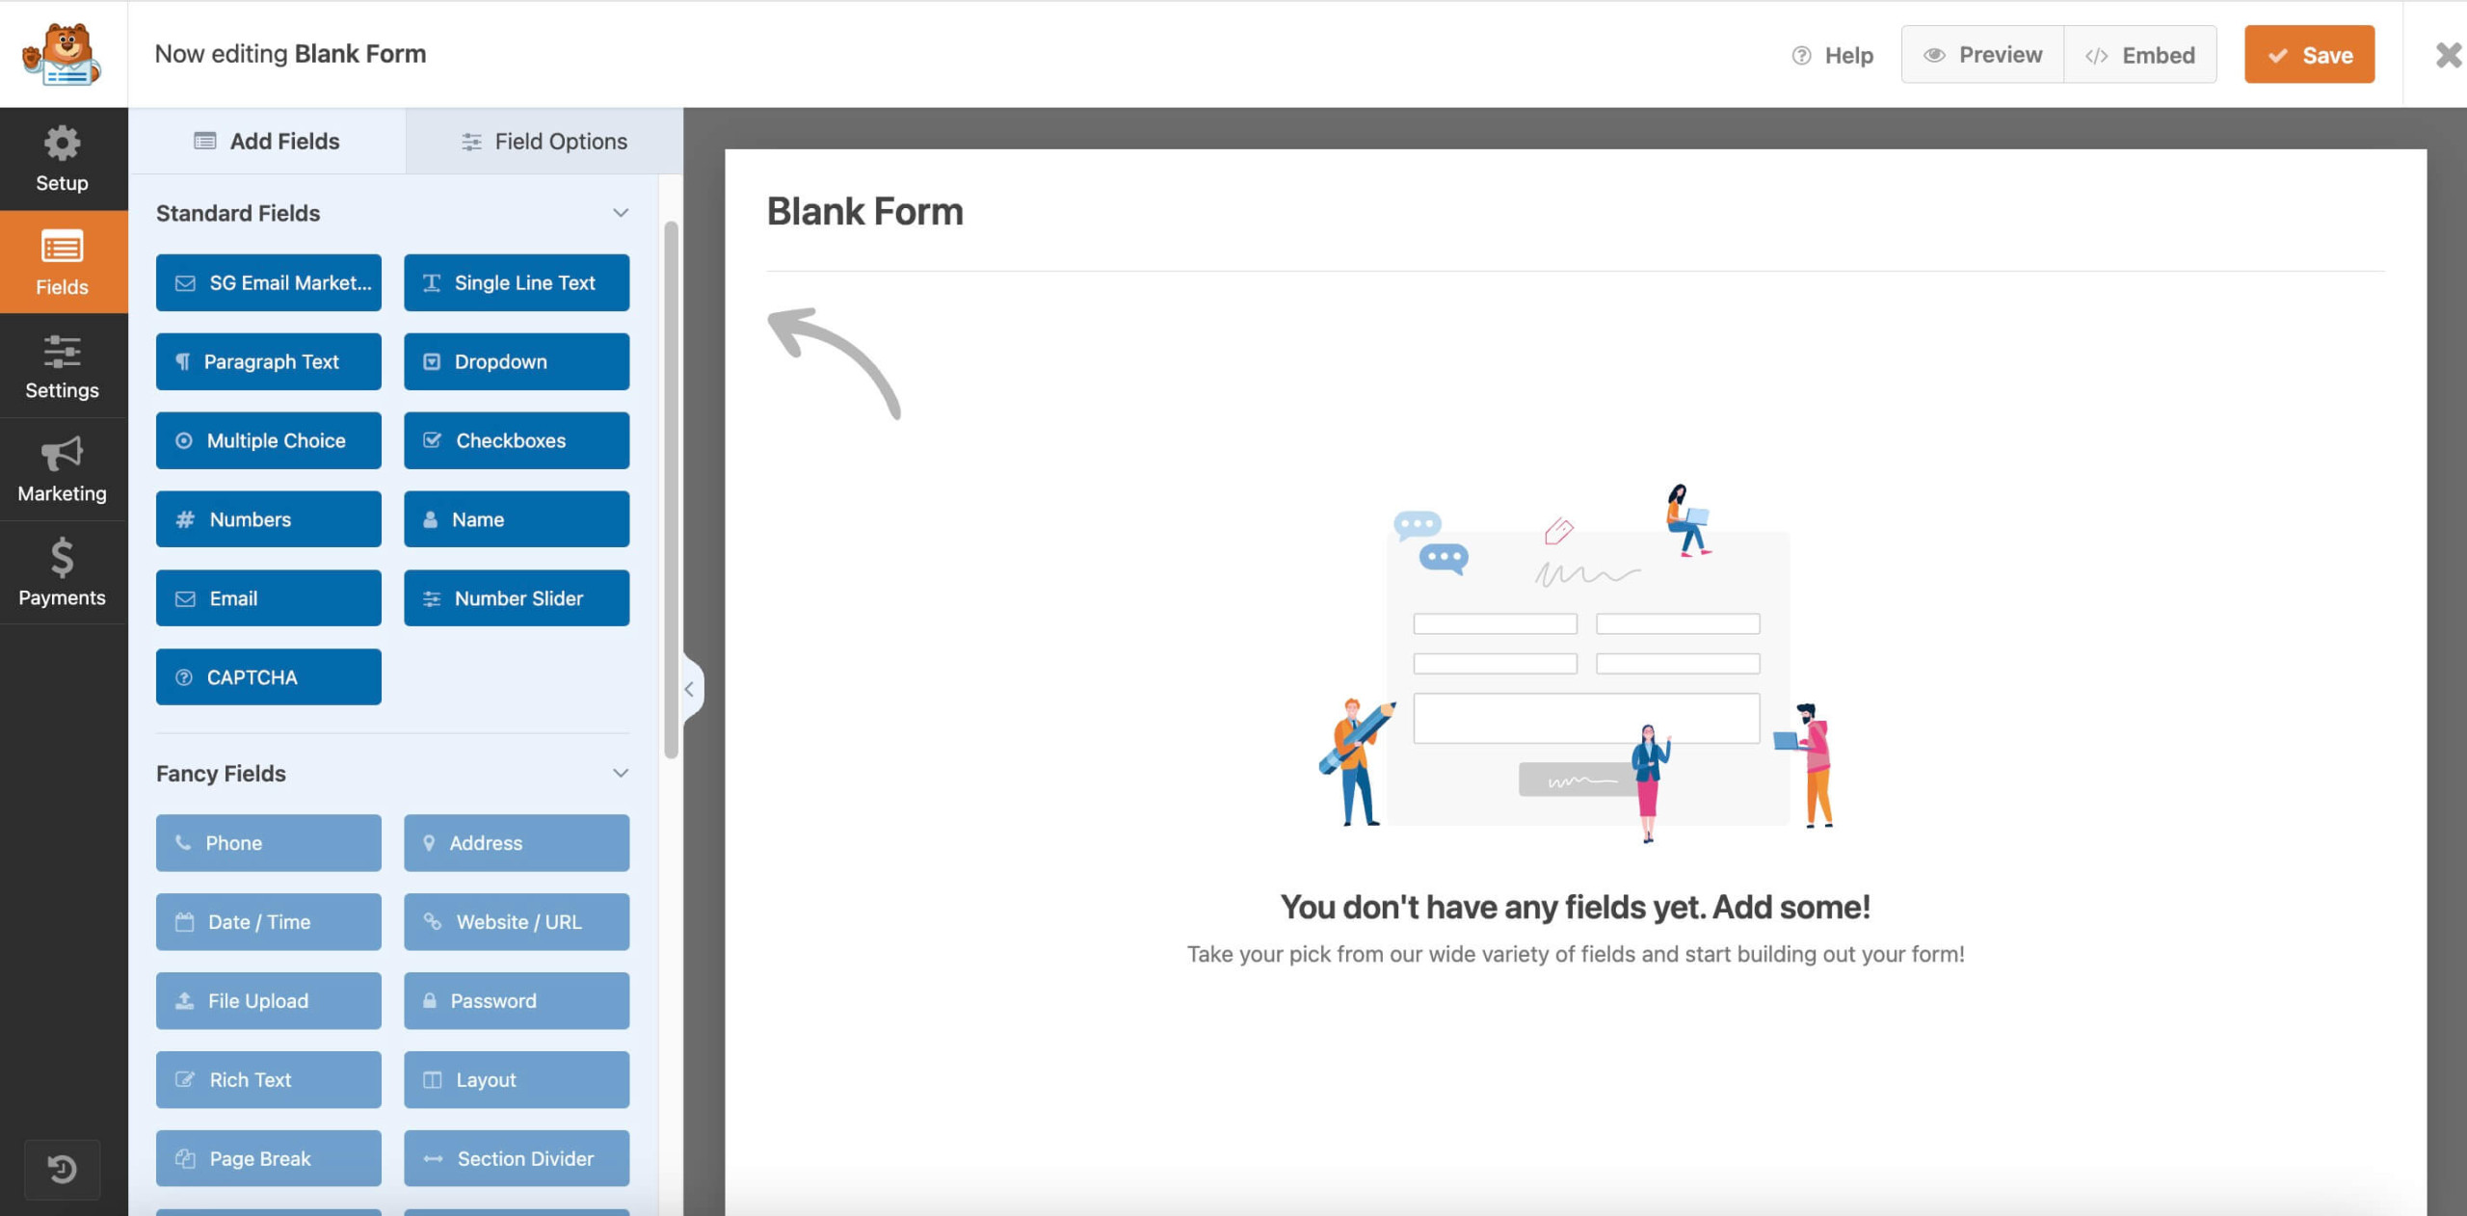
Task: Add Numbers field to form
Action: point(269,519)
